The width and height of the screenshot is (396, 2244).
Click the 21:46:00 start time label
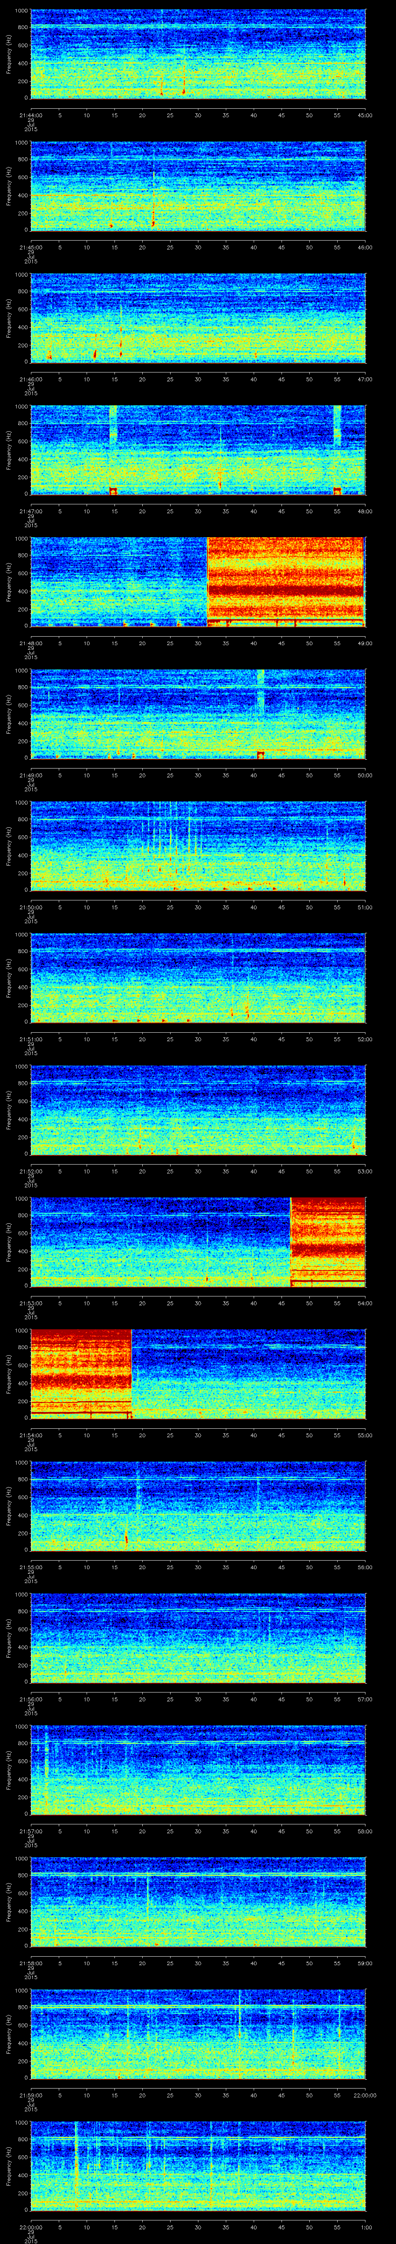coord(31,379)
